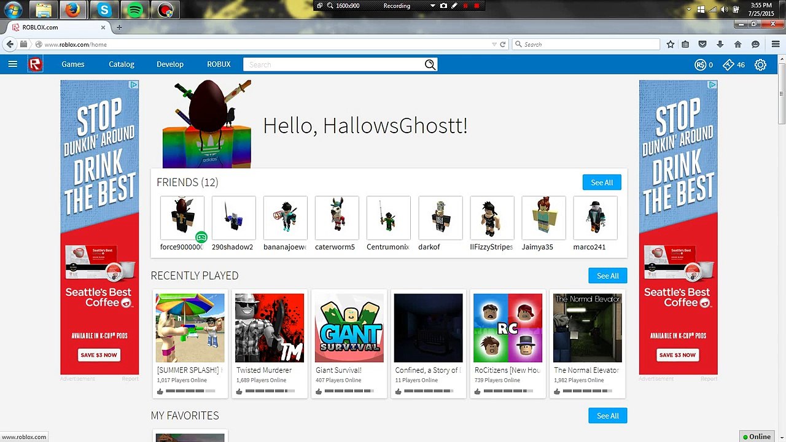Image resolution: width=786 pixels, height=442 pixels.
Task: Open the URL bar history dropdown arrow
Action: click(494, 44)
